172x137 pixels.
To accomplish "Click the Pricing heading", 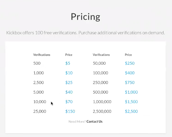I will tap(86, 17).
